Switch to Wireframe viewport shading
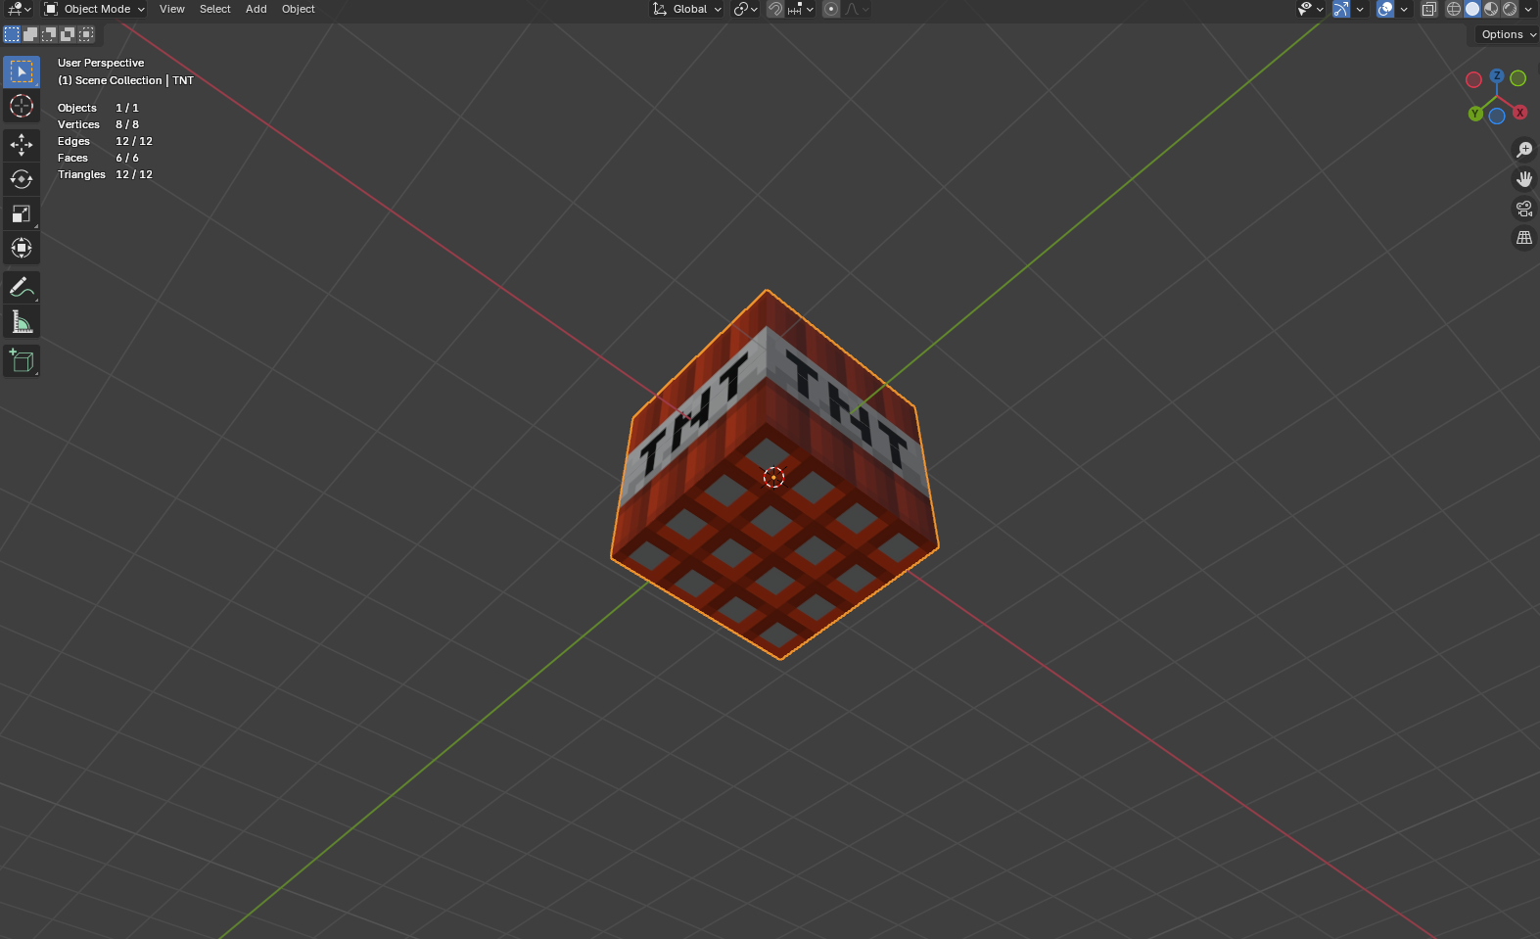 click(1454, 9)
